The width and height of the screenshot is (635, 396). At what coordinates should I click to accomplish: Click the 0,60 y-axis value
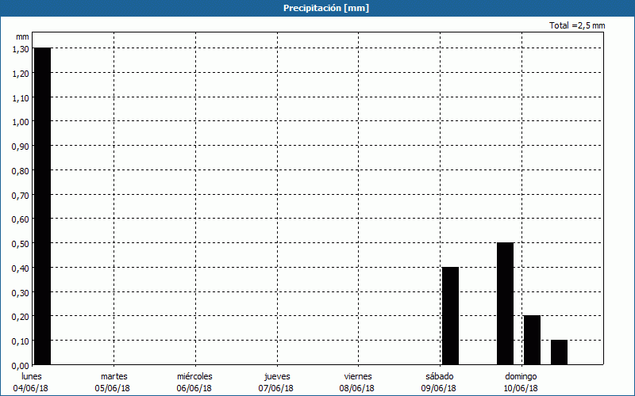(x=21, y=219)
